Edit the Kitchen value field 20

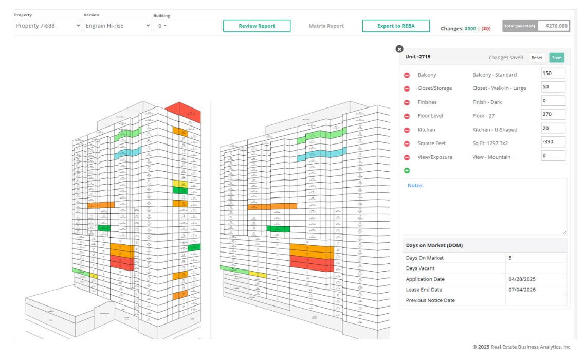point(553,128)
